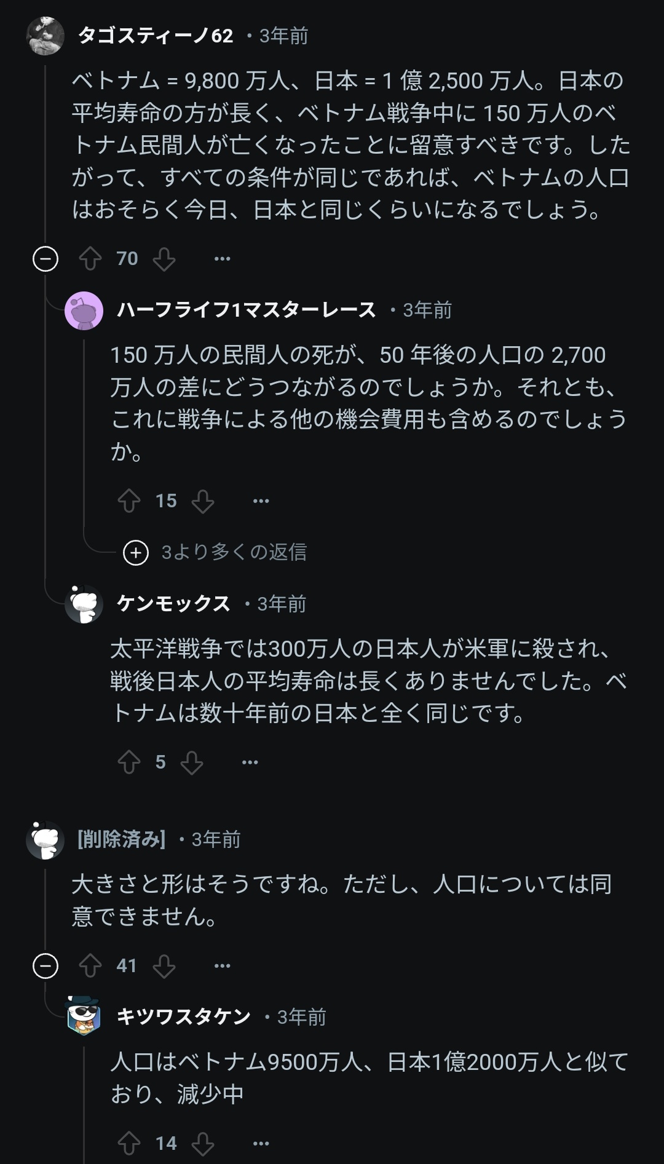
Task: Downvote キツワスタケン's reply with 14 points
Action: click(202, 1144)
